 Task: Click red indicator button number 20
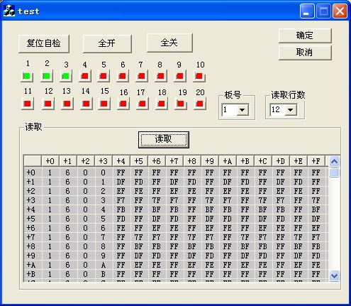coord(200,104)
